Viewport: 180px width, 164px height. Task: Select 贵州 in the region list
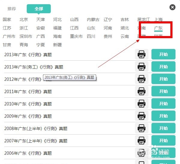coord(108,36)
